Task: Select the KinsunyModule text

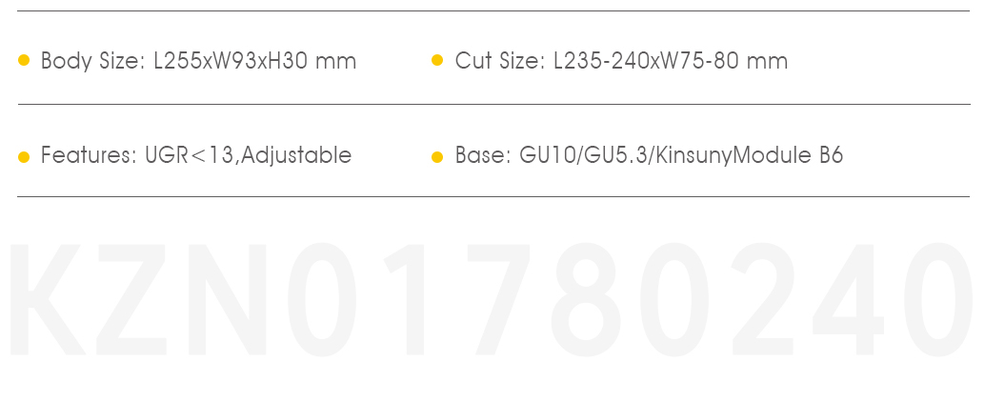Action: tap(734, 156)
